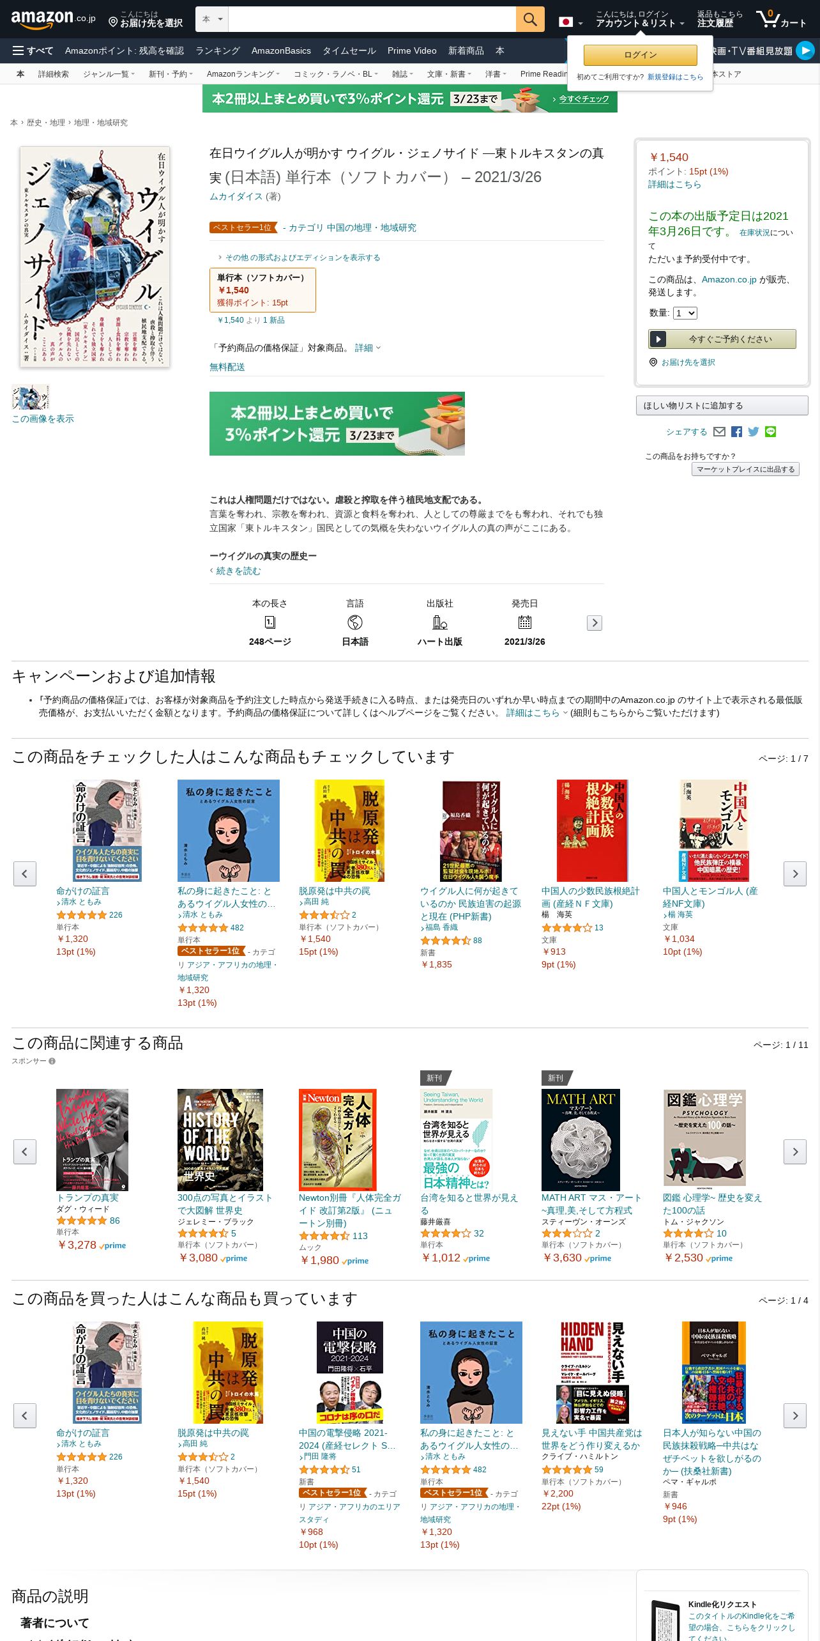Click the Prime Video blue play icon
Viewport: 820px width, 1641px height.
tap(805, 50)
